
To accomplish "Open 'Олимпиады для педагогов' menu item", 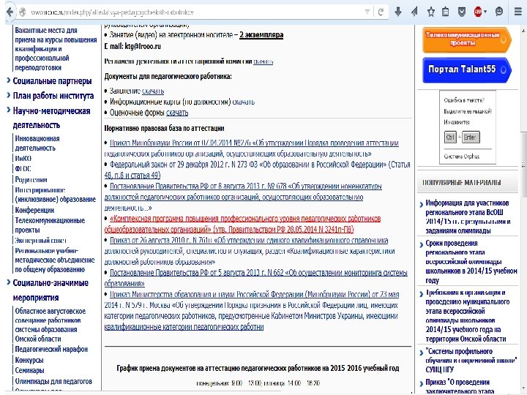I will (53, 381).
